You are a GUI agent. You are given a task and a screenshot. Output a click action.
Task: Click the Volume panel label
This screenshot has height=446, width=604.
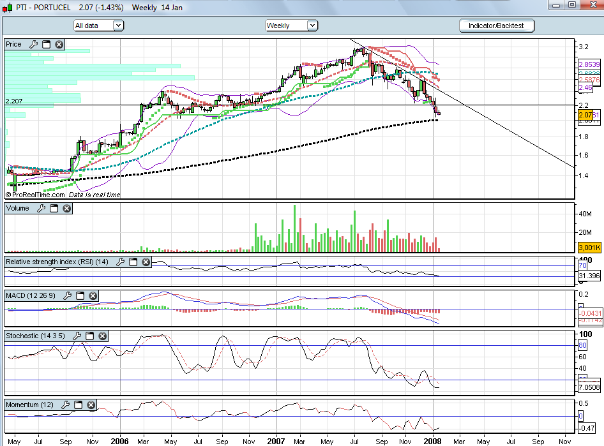pos(18,208)
